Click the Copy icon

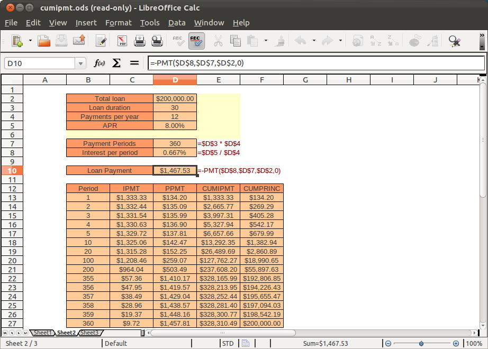point(236,41)
